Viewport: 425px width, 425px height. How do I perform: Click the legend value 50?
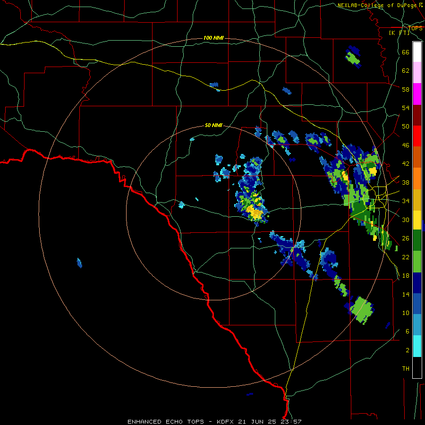coord(406,127)
